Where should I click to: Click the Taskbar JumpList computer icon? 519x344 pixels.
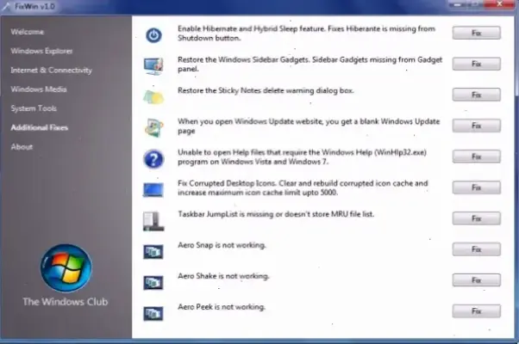click(x=153, y=221)
